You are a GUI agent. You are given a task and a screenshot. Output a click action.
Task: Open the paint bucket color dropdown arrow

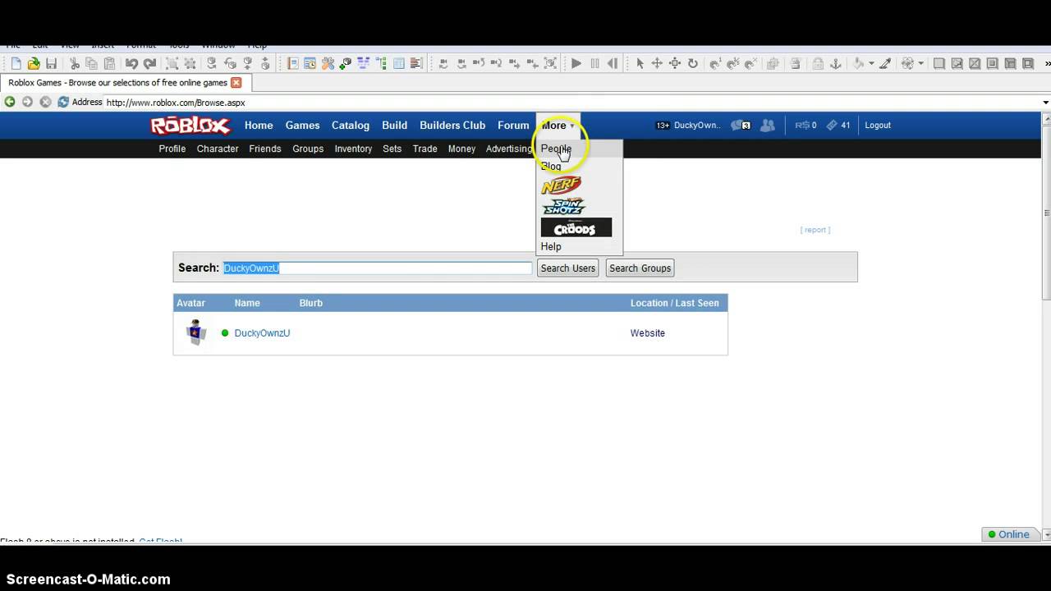[x=871, y=63]
